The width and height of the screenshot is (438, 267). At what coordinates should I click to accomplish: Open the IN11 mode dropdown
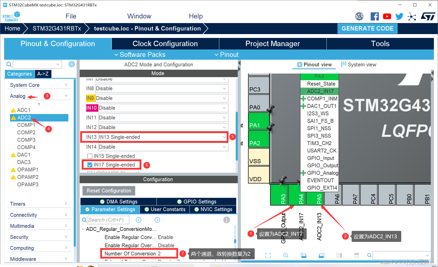point(163,118)
